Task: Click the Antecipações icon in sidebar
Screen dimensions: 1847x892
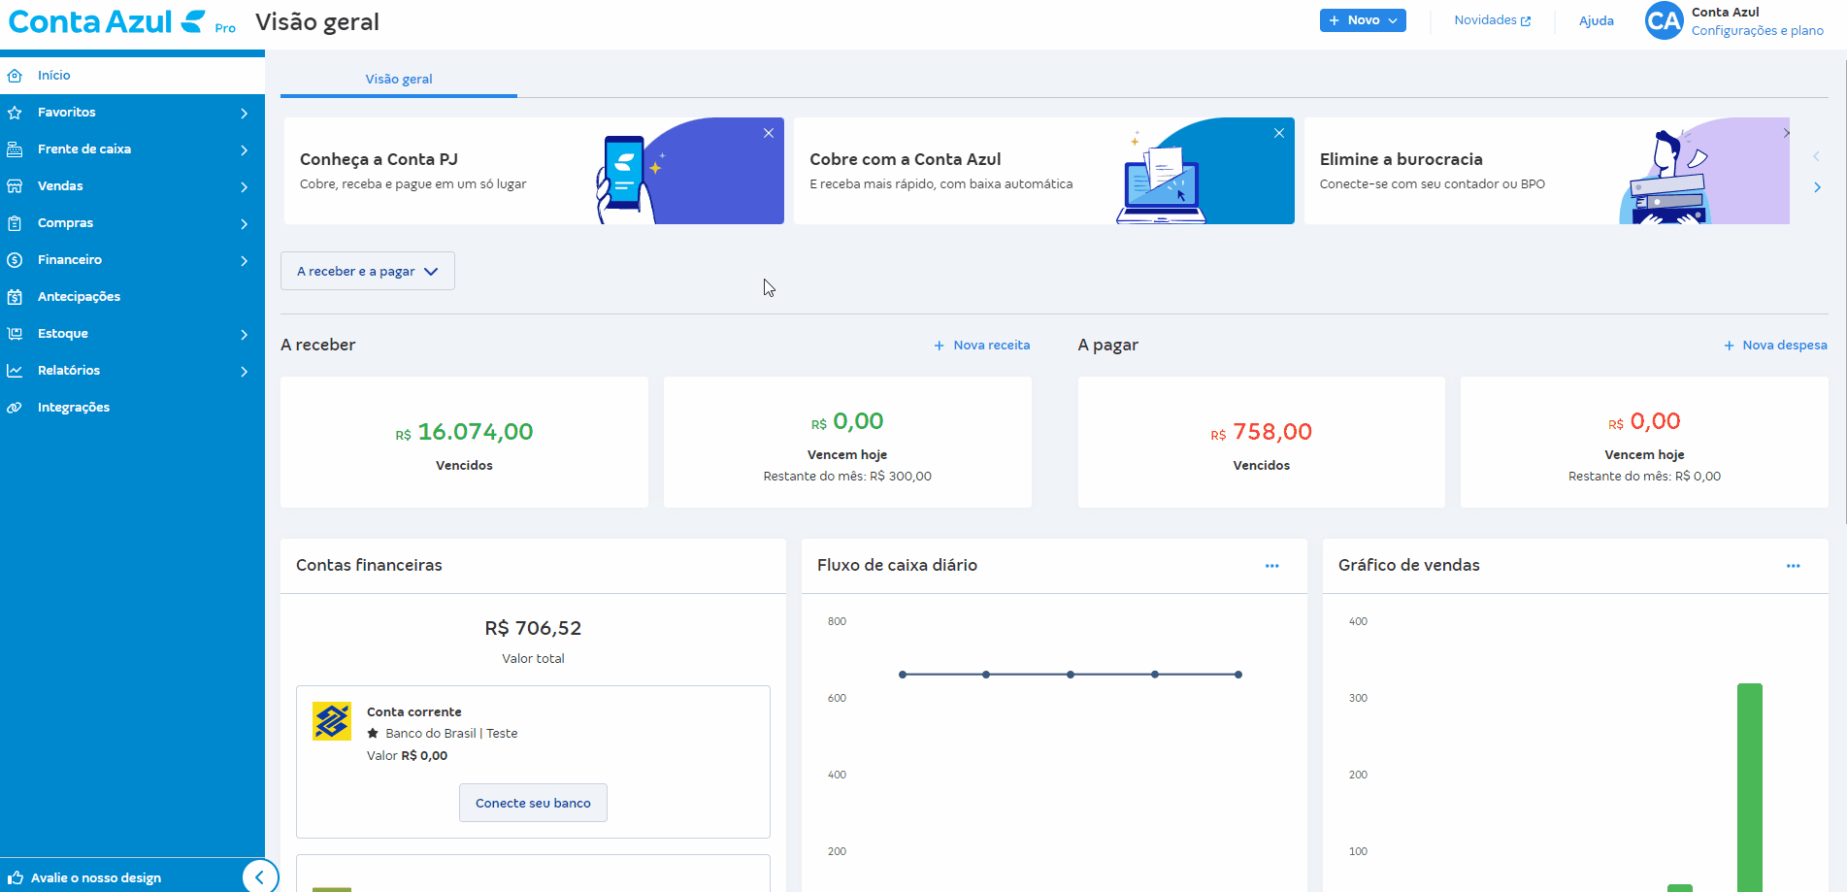Action: pos(15,297)
